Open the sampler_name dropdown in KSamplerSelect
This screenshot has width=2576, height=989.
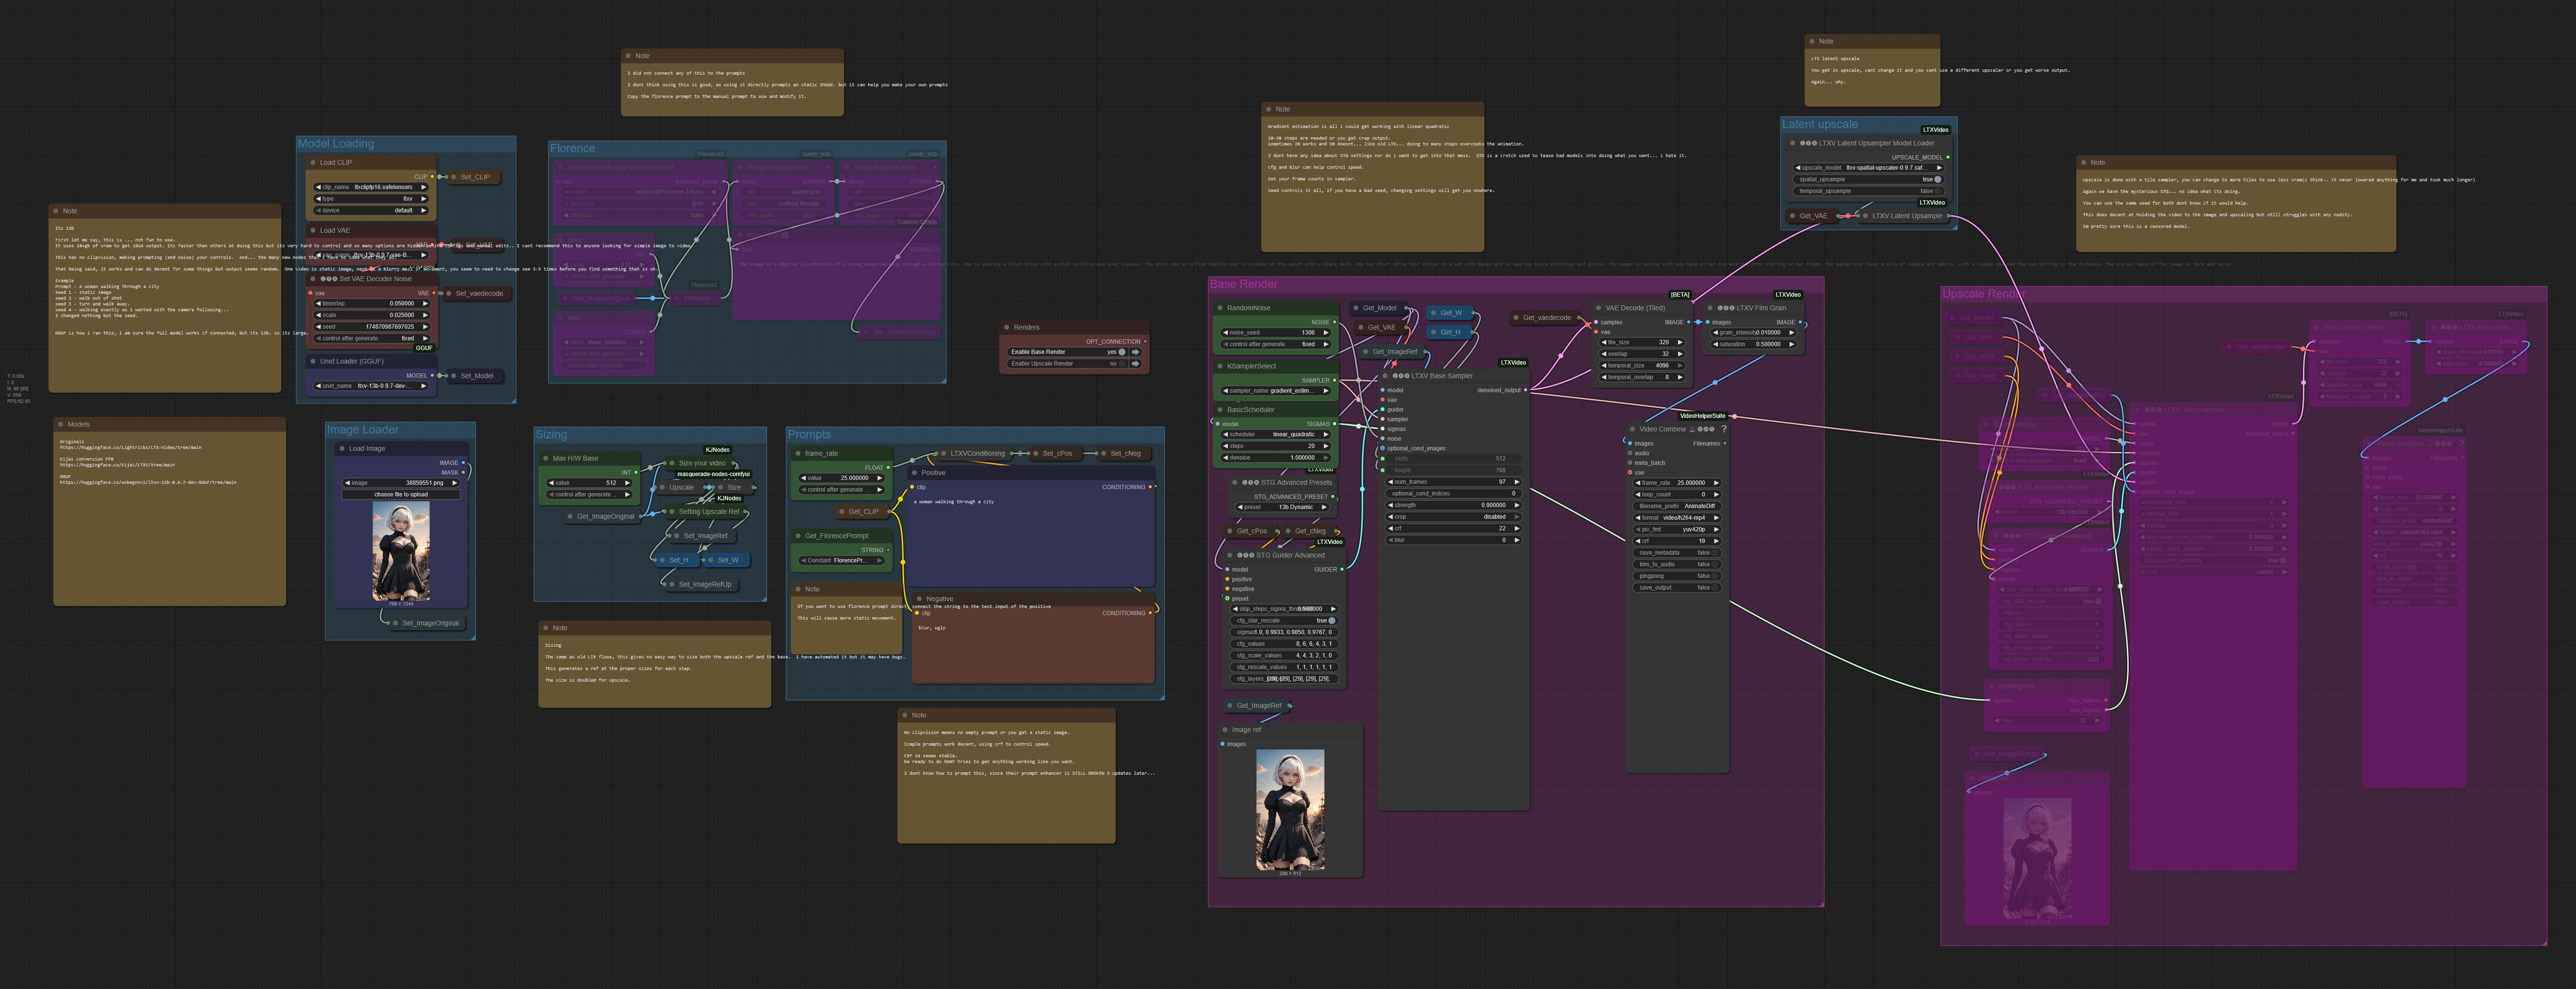1277,391
